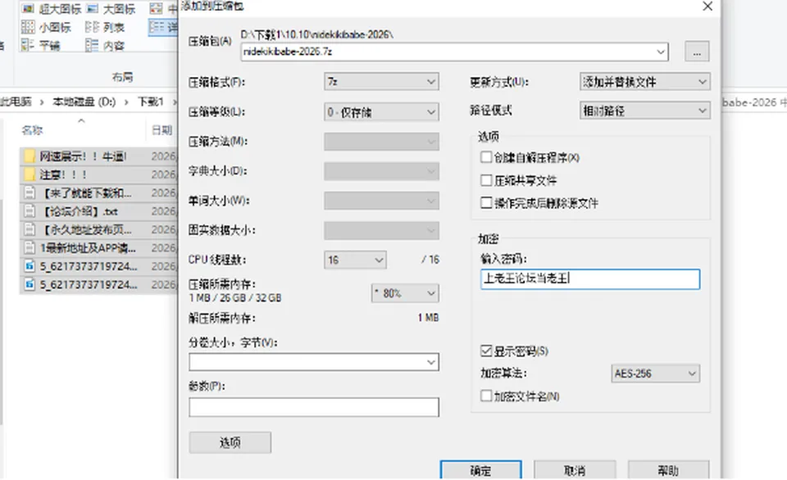Close the 添加到压缩包 dialog with X

[707, 6]
